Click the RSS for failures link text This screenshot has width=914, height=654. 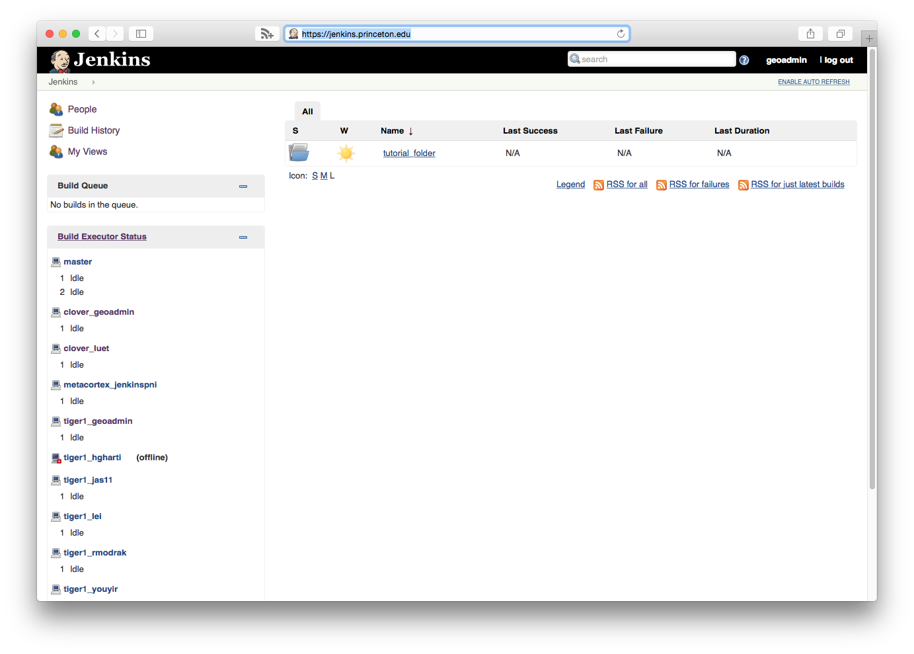(699, 184)
